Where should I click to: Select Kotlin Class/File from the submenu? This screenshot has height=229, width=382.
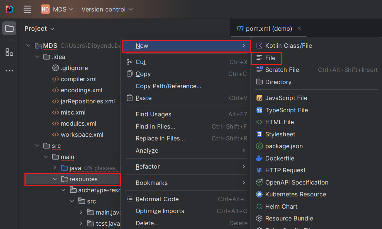pyautogui.click(x=288, y=46)
